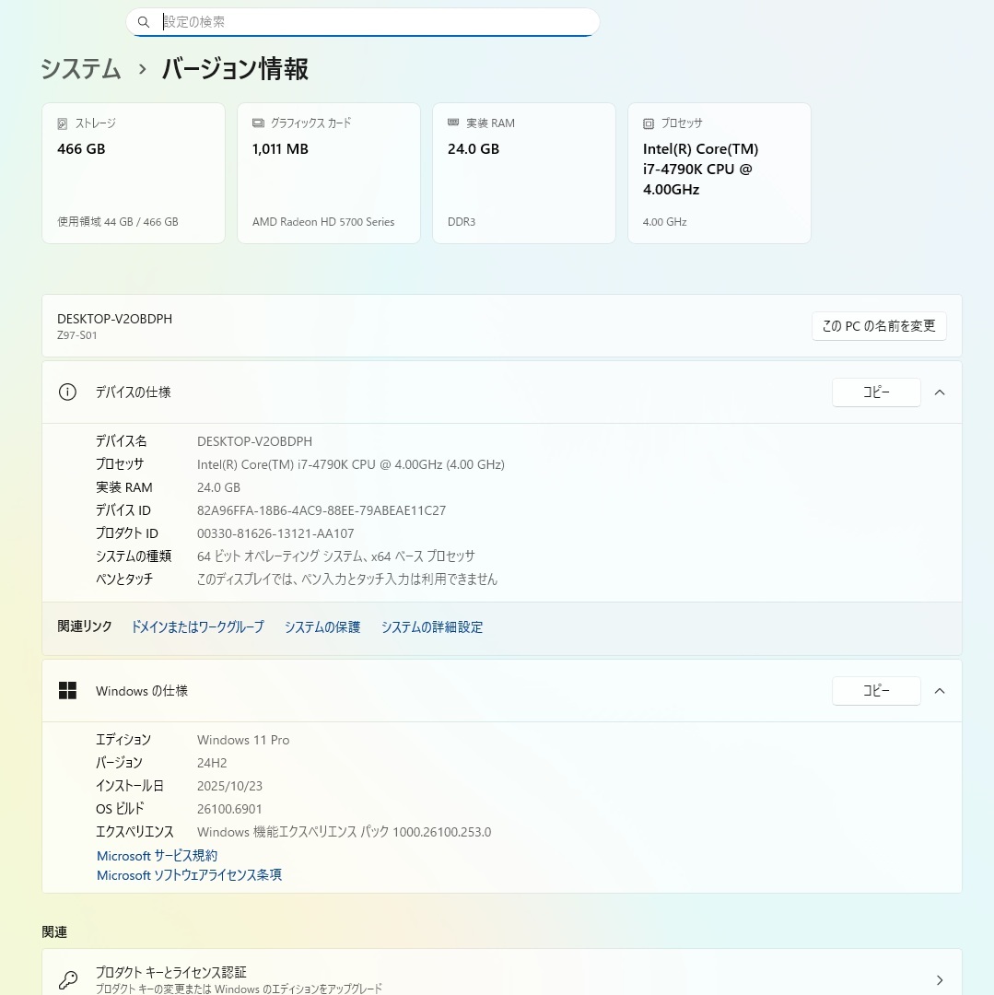Open the システムの保護 link
The height and width of the screenshot is (995, 994).
coord(322,626)
